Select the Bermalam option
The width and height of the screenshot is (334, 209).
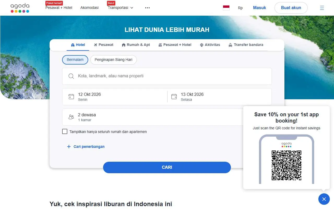tap(75, 60)
